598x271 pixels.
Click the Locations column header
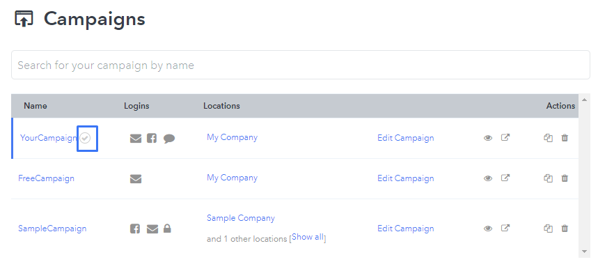coord(221,106)
